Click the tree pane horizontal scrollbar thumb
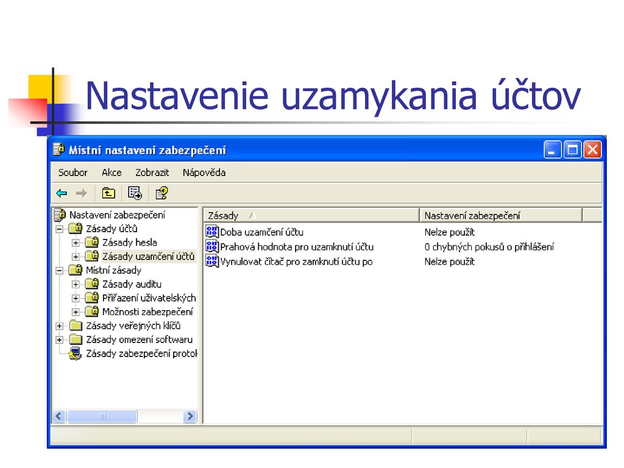This screenshot has height=468, width=624. (102, 416)
